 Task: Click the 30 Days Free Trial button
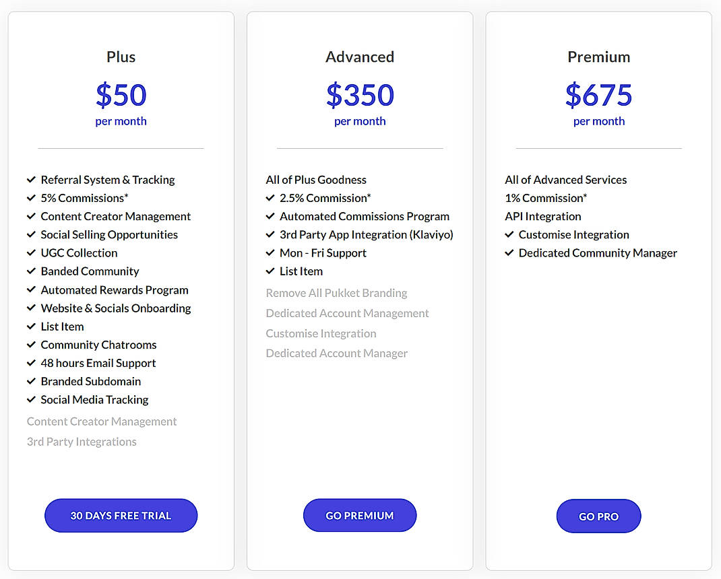pos(121,515)
